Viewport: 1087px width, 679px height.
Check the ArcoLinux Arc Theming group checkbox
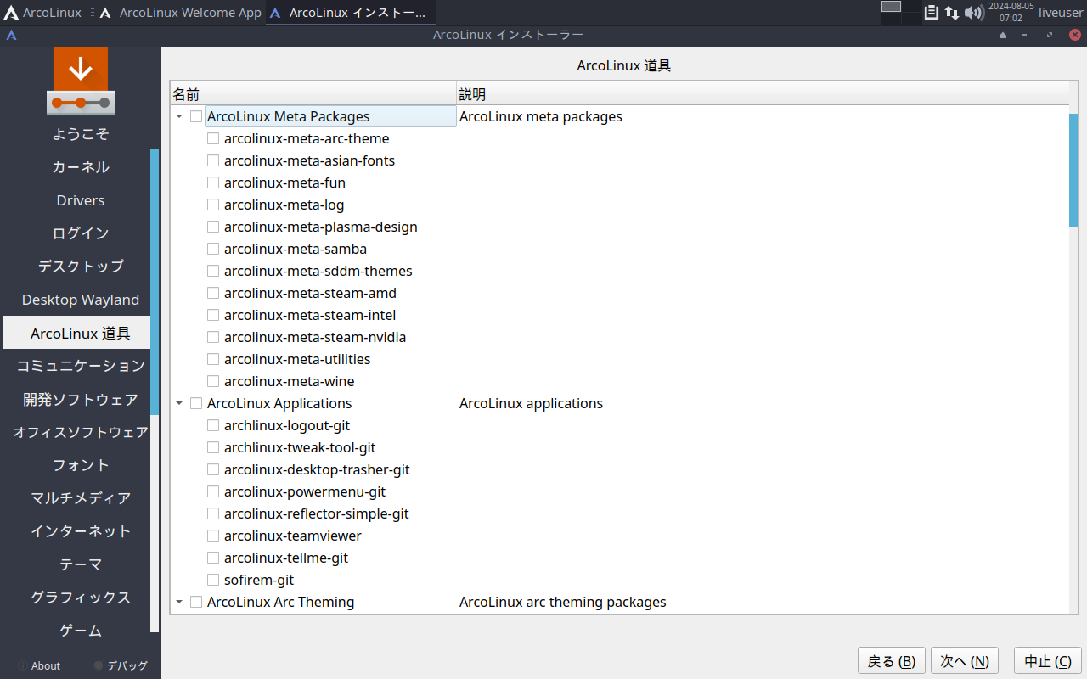click(x=196, y=602)
